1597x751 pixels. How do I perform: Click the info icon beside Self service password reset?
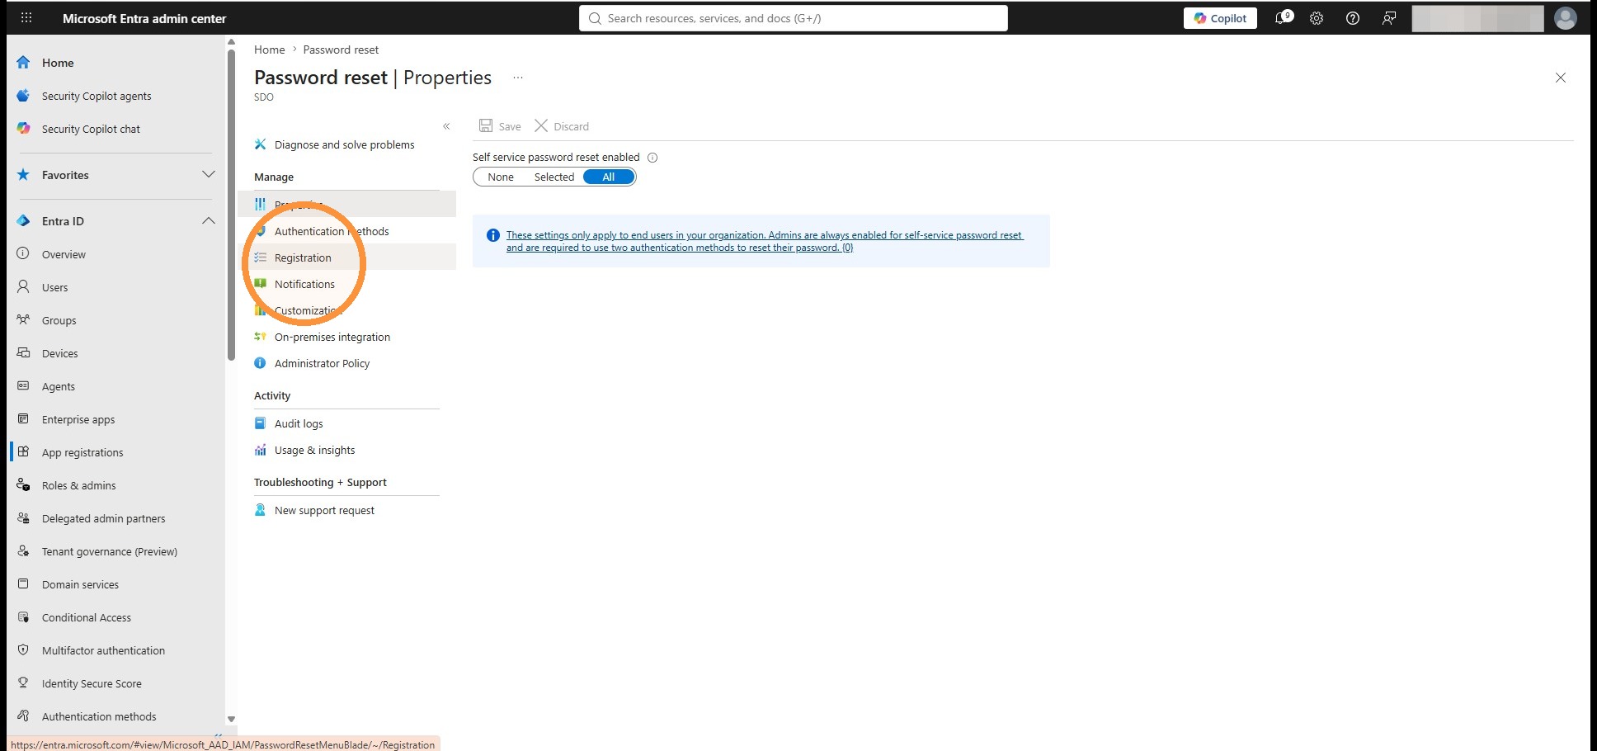point(652,158)
